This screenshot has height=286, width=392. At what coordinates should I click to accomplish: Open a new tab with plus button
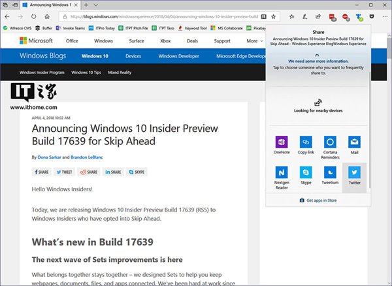pos(86,5)
